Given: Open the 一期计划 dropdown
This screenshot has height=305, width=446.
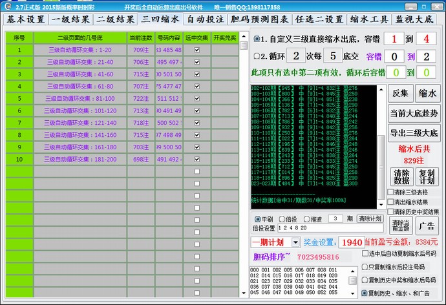Looking at the screenshot, I should (x=296, y=242).
